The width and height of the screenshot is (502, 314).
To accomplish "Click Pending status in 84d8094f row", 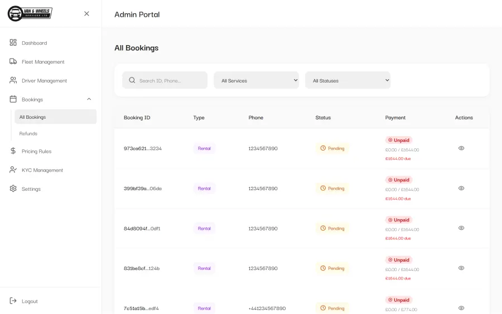I will [x=332, y=229].
